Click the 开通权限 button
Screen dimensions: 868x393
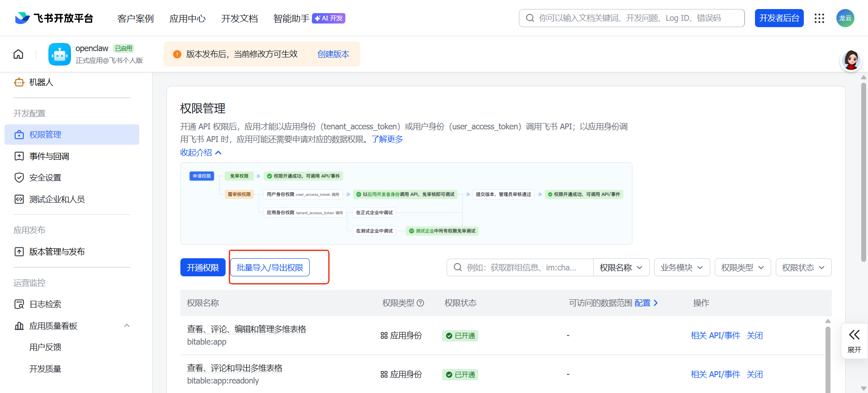point(203,268)
